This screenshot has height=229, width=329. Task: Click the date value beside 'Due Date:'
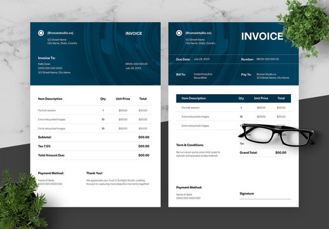201,59
